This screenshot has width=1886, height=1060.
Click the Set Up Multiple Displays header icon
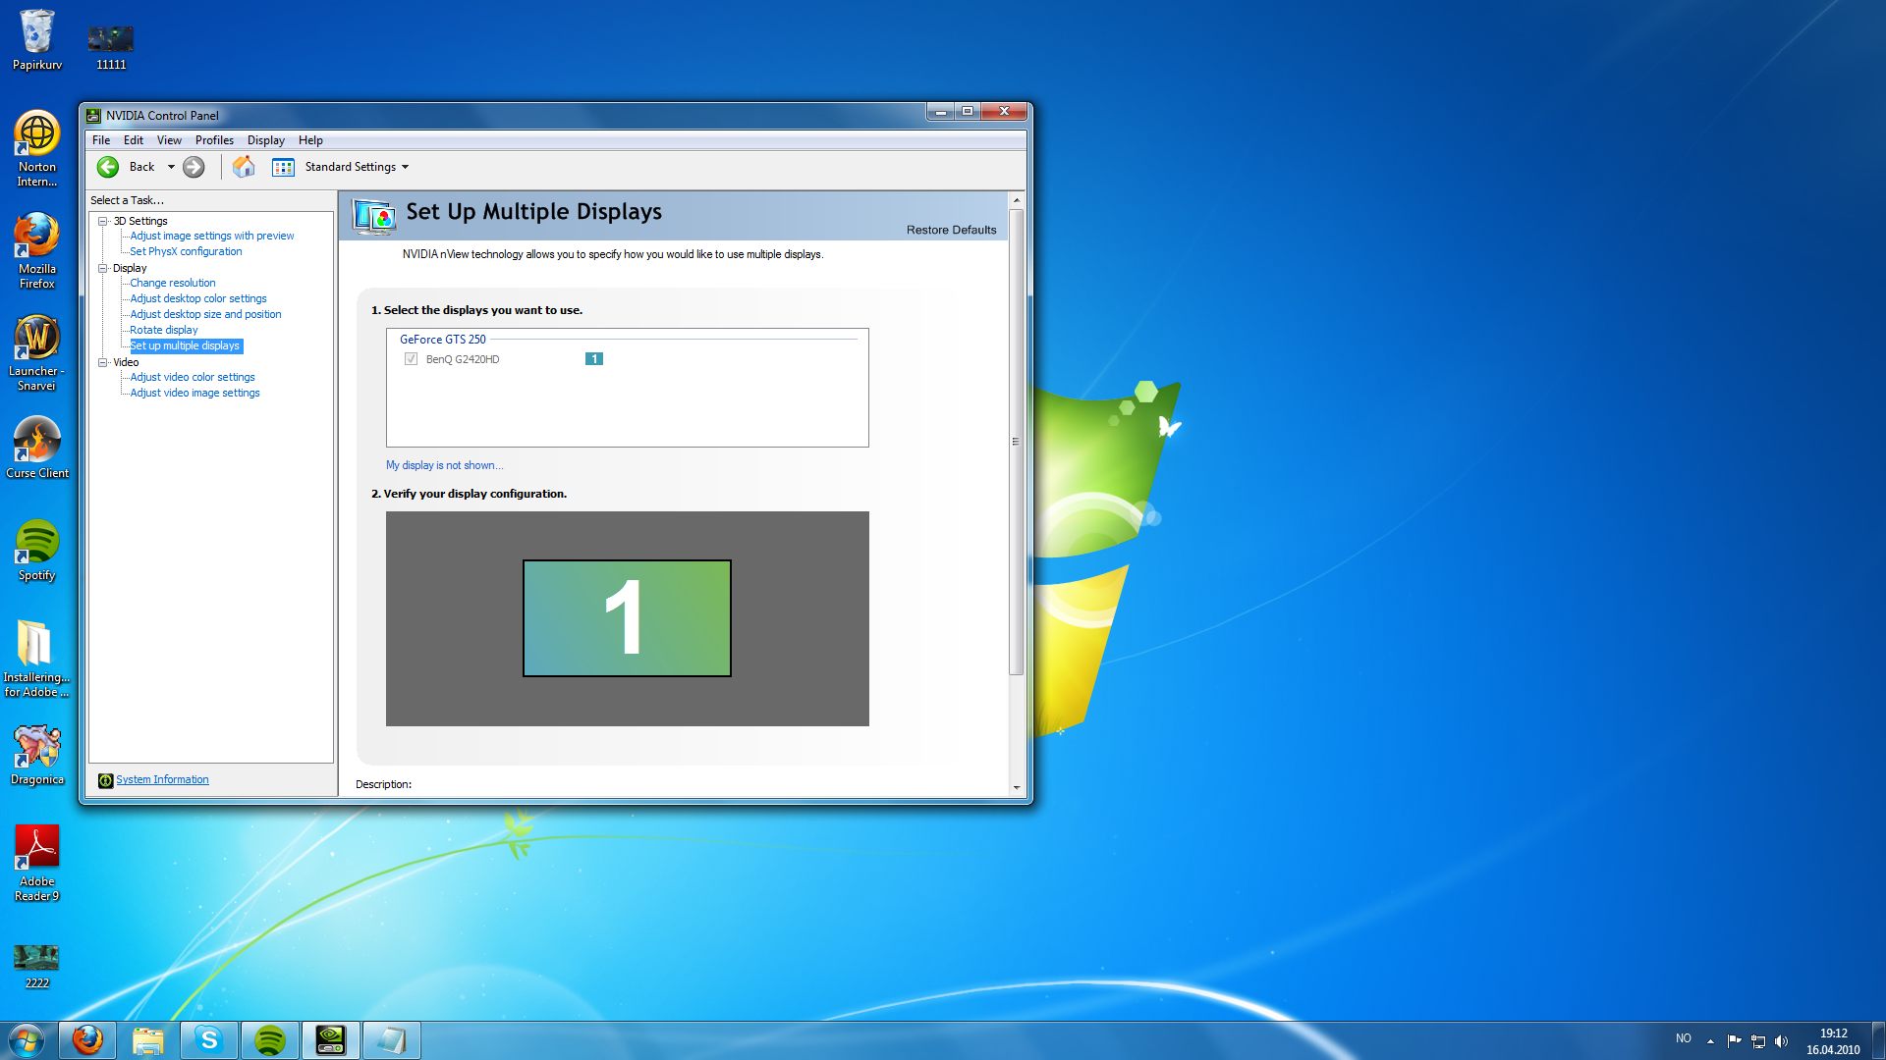pyautogui.click(x=374, y=216)
